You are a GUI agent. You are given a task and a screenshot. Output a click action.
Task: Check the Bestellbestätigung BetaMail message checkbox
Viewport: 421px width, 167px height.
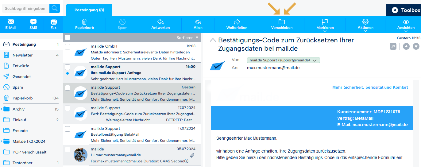click(68, 129)
